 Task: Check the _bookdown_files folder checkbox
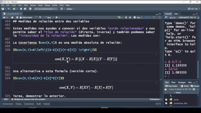tap(166, 103)
